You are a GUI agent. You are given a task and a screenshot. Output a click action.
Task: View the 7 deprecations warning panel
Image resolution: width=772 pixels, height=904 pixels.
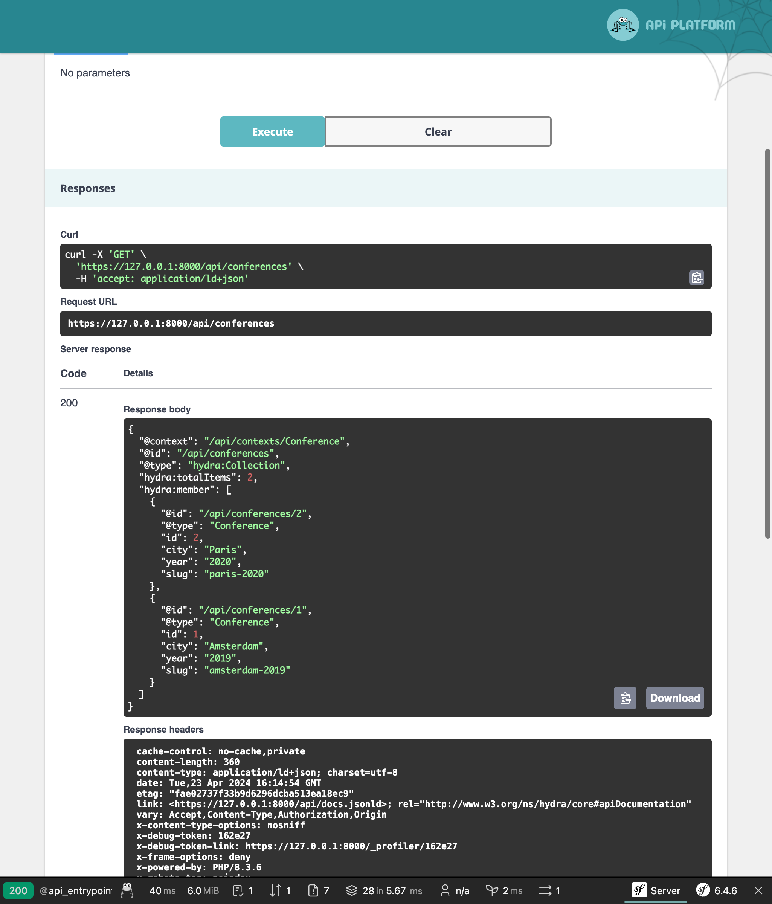[318, 890]
